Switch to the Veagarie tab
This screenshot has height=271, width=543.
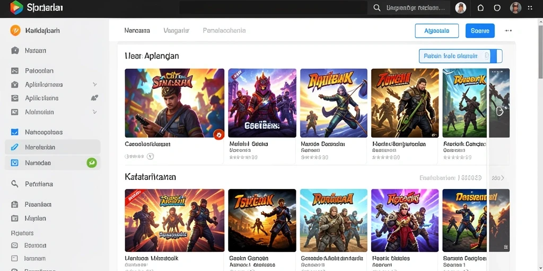(x=176, y=30)
